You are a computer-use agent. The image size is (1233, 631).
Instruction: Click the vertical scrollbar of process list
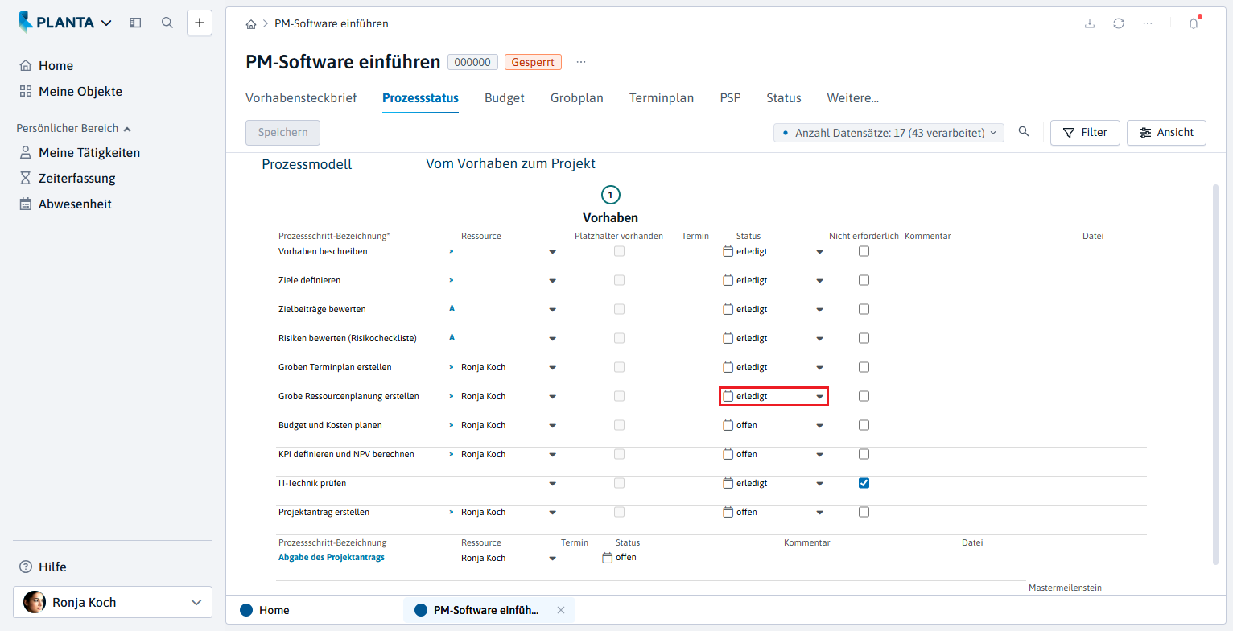pos(1215,374)
